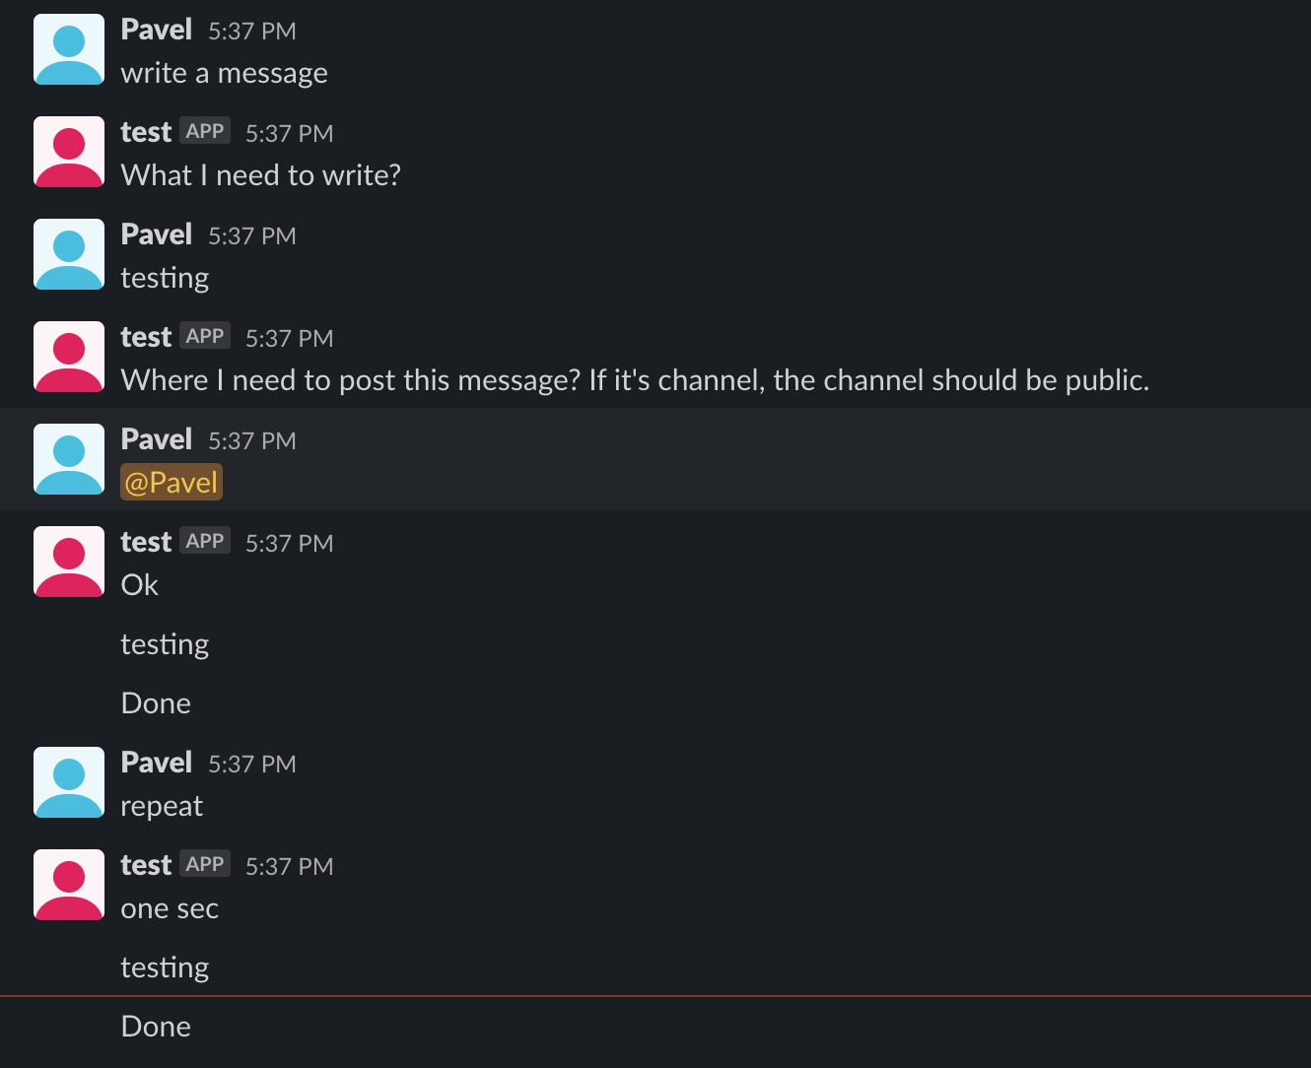This screenshot has width=1311, height=1068.
Task: Click the test sender name above "What I need to write?"
Action: tap(146, 132)
